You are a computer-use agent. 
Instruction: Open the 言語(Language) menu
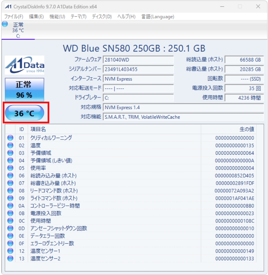158,17
